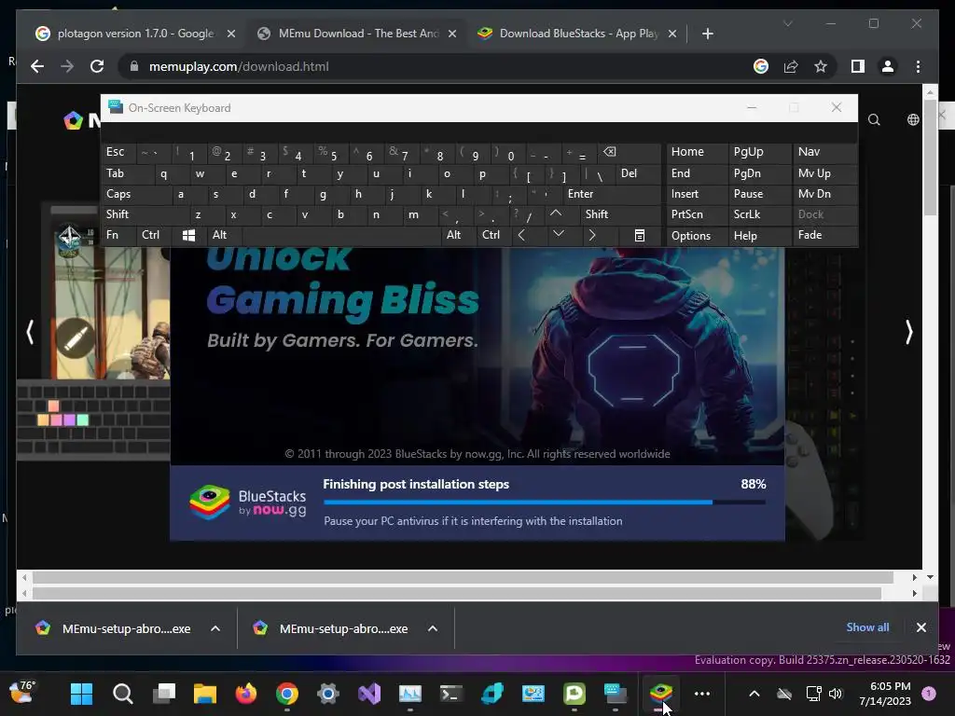Click Fade key on On-Screen Keyboard

pyautogui.click(x=824, y=236)
